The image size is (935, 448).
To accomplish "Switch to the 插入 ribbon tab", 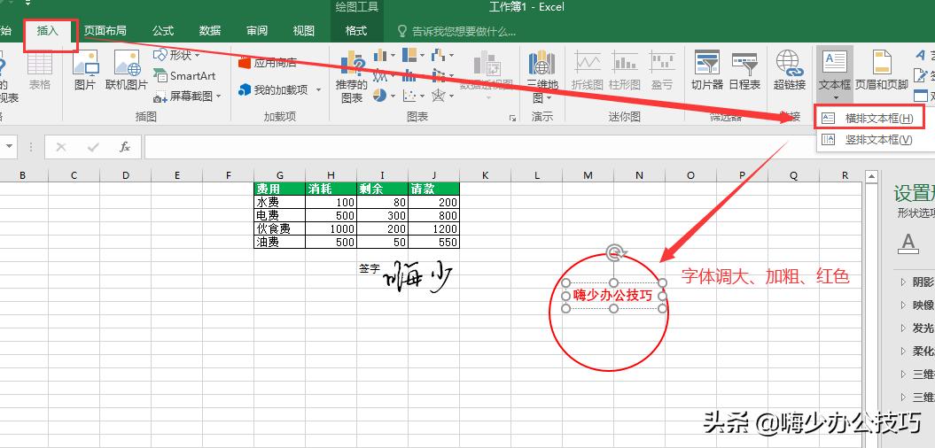I will [x=48, y=31].
